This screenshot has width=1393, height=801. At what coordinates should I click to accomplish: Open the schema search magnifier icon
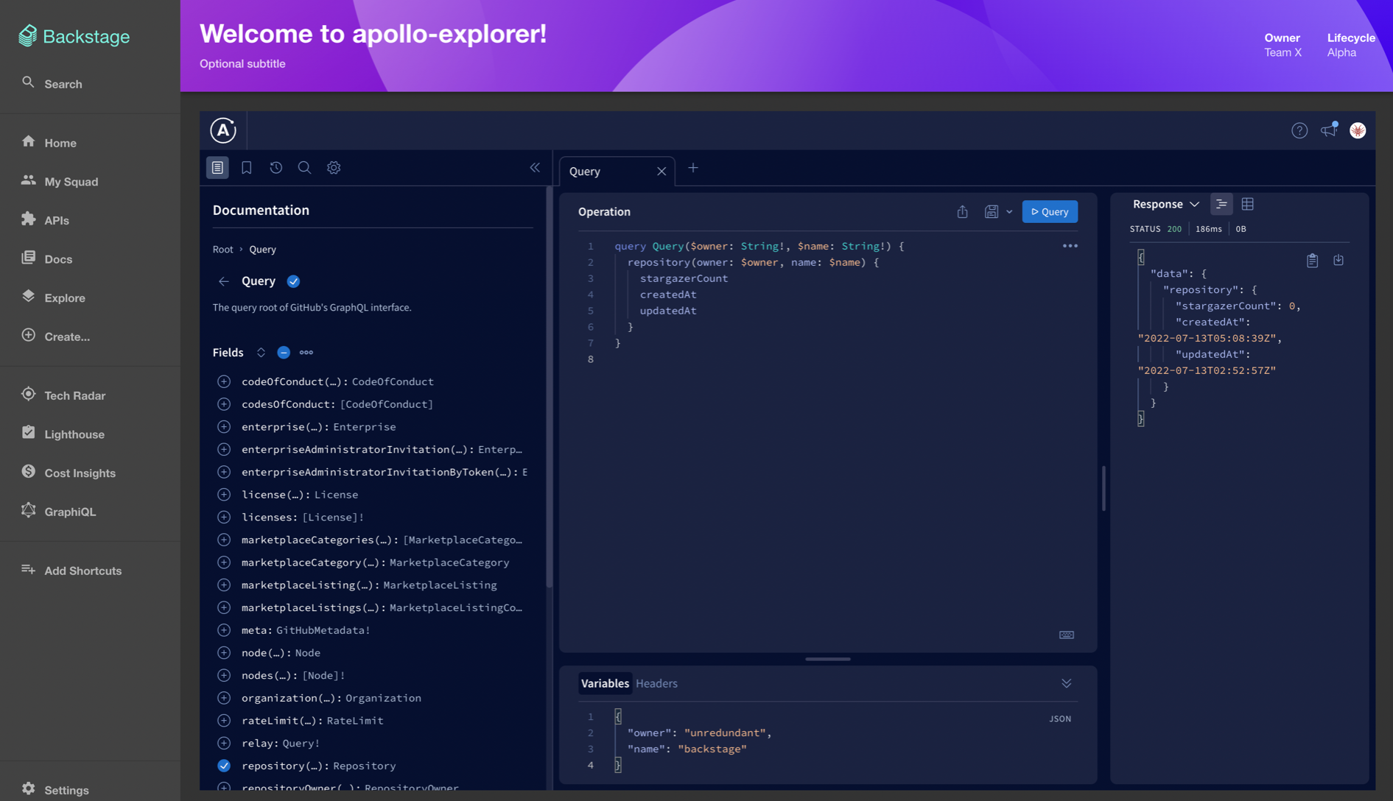coord(304,168)
